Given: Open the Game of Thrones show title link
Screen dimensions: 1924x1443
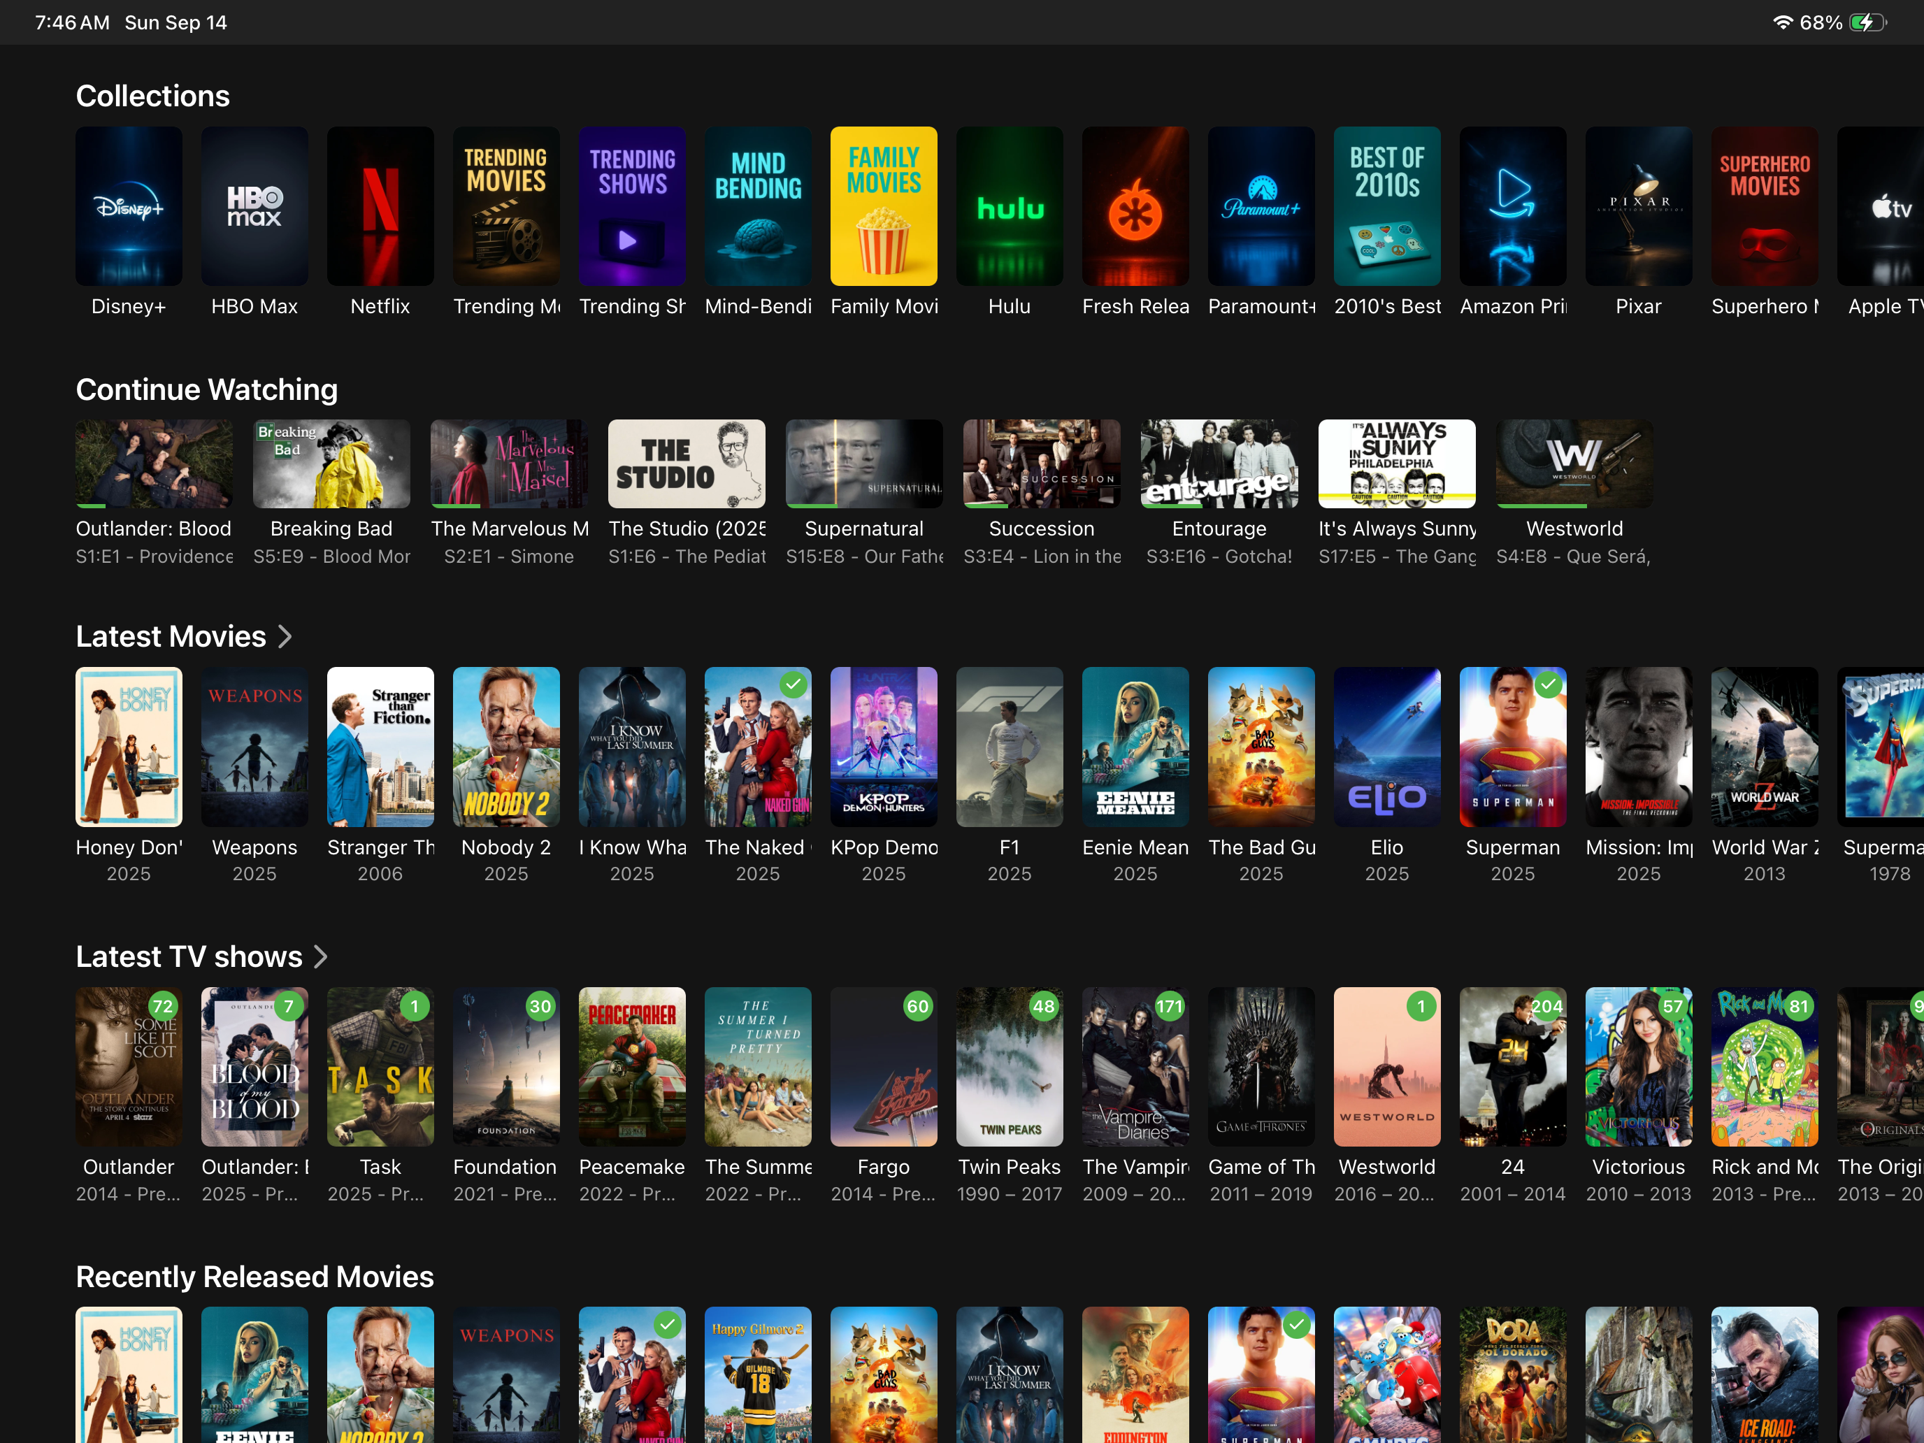Looking at the screenshot, I should coord(1261,1168).
